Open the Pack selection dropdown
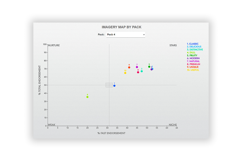Screen dimensions: 242x161 point(126,34)
